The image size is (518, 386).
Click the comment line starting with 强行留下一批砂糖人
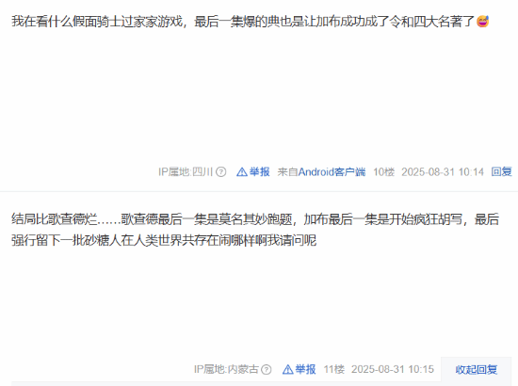coord(164,240)
